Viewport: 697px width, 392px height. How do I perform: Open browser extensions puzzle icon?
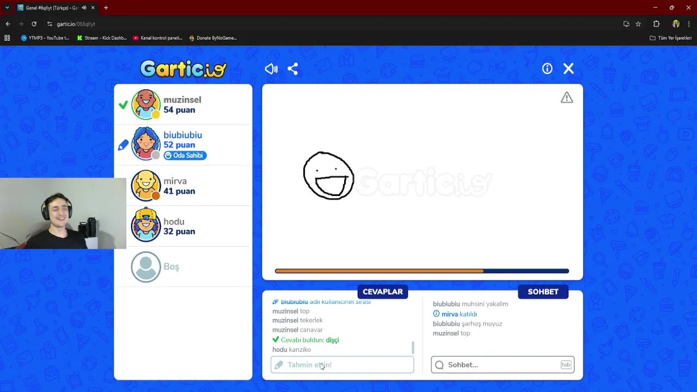click(x=656, y=24)
